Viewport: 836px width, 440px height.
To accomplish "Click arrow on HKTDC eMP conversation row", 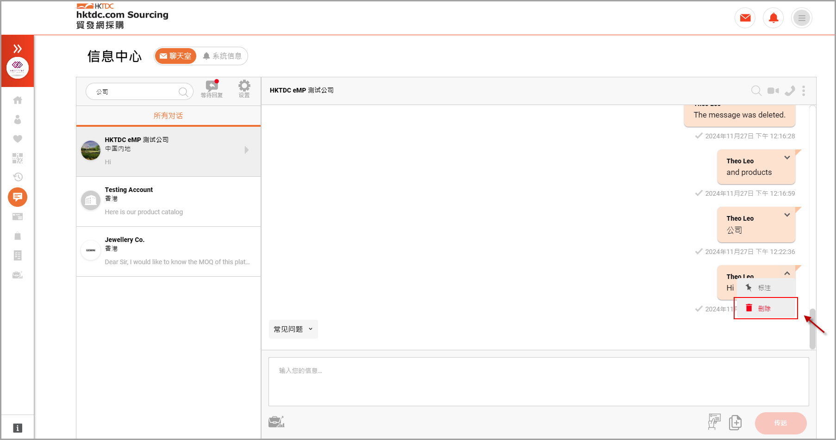I will coord(247,150).
